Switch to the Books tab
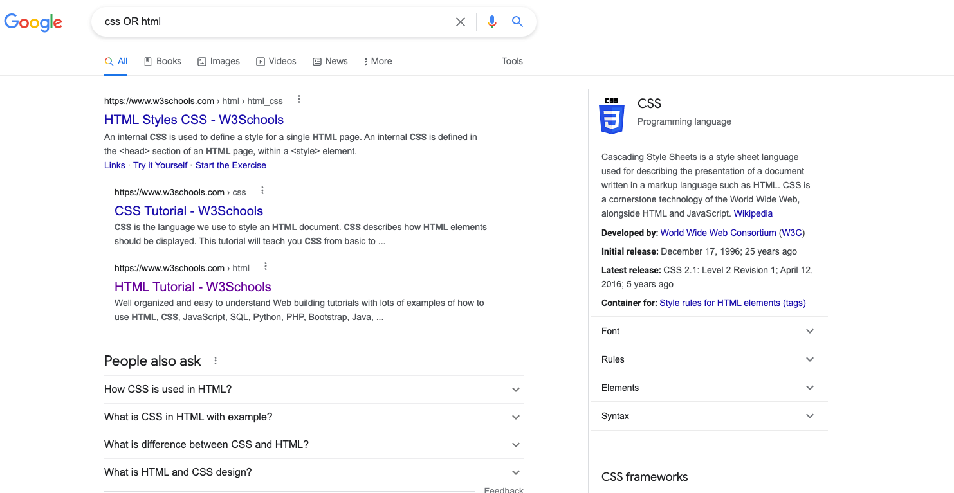 [163, 62]
